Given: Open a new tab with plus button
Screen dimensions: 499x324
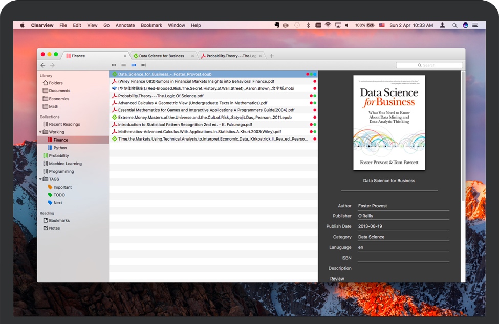Looking at the screenshot, I should click(x=272, y=56).
